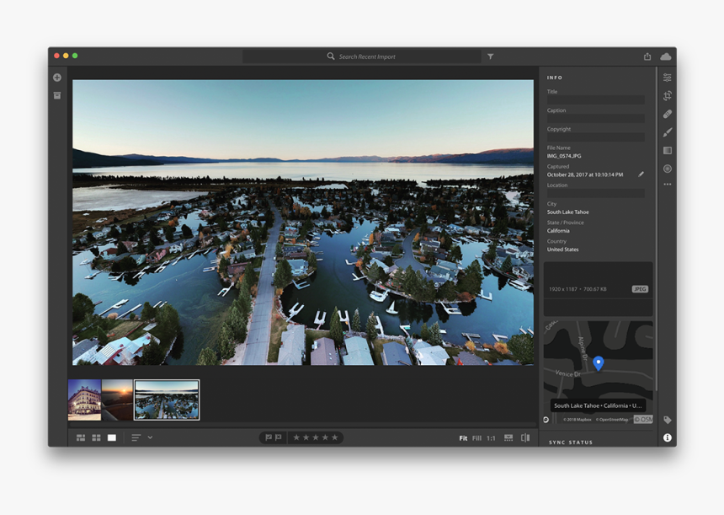
Task: Open the cloud sync status icon
Action: click(x=666, y=56)
